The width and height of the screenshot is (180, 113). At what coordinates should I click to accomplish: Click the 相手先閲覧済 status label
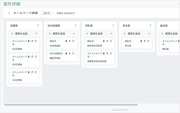coord(56,54)
